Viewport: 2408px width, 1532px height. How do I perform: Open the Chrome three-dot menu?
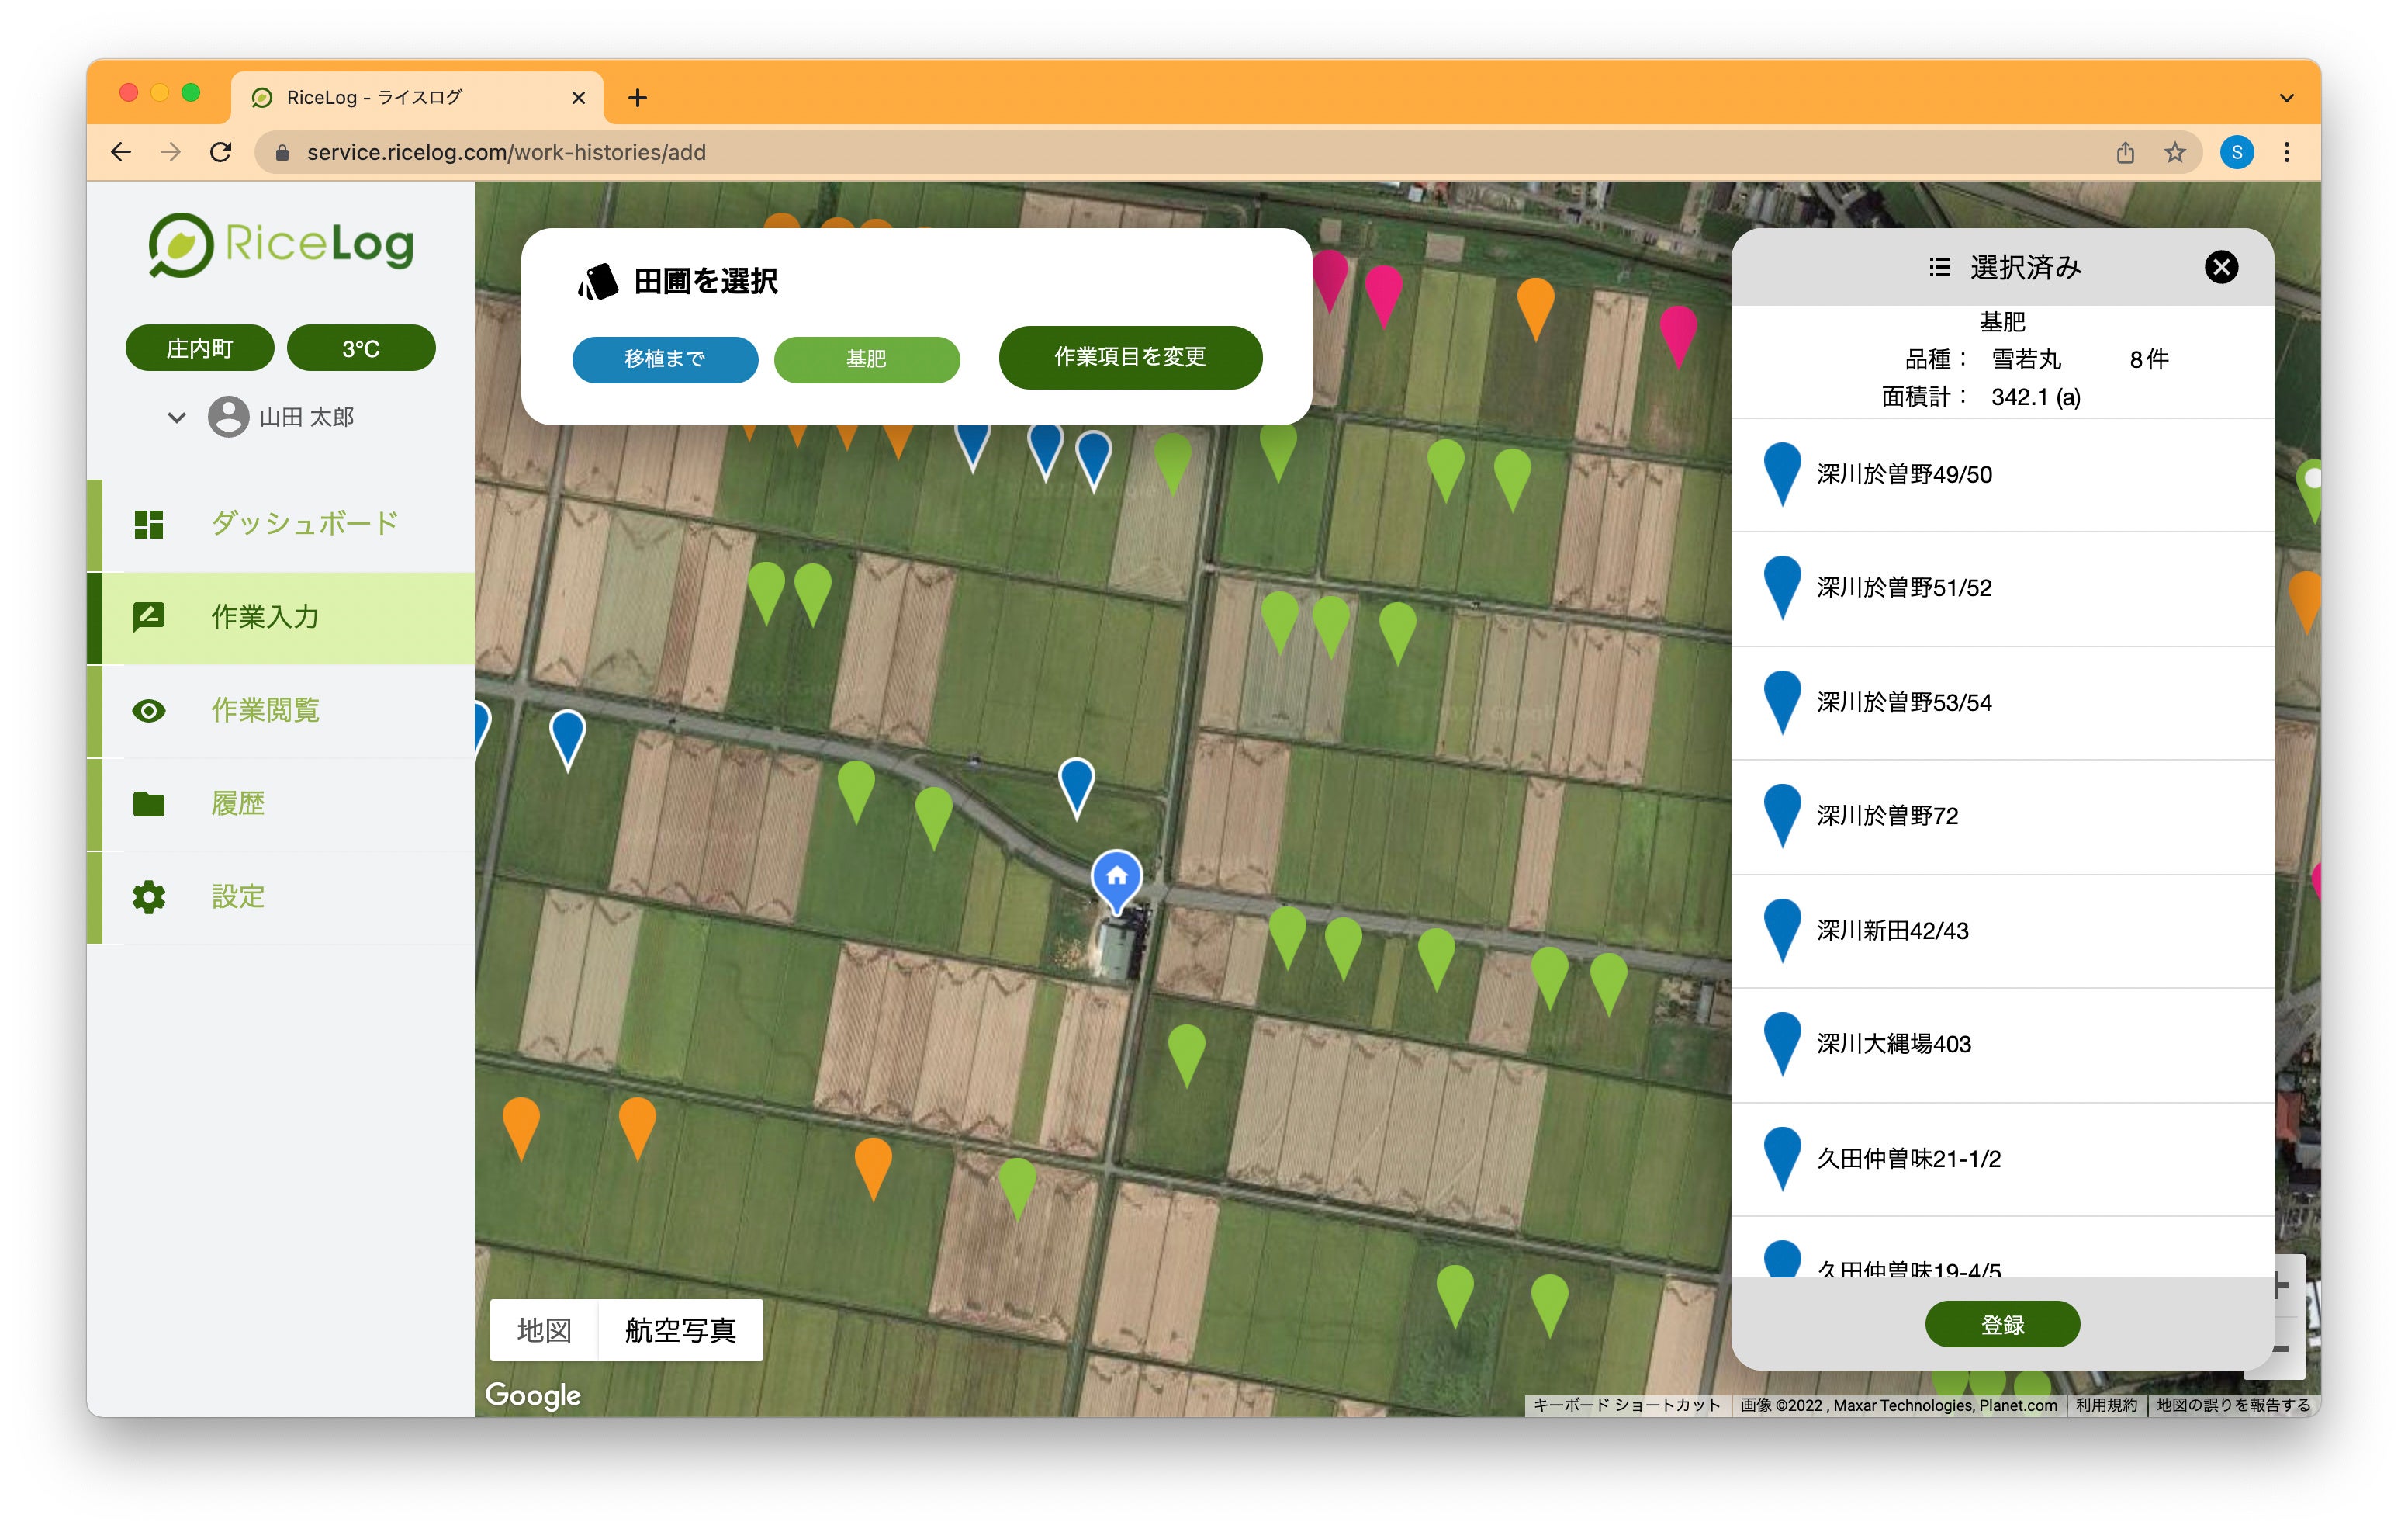(x=2286, y=152)
